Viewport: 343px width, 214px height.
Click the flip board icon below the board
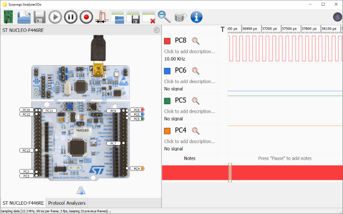pyautogui.click(x=81, y=191)
